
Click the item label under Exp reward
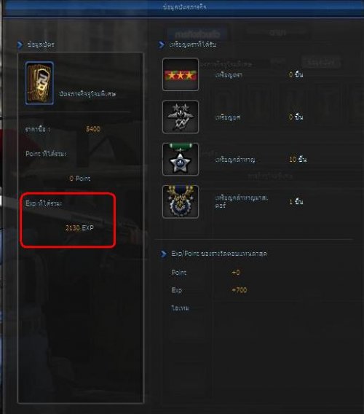(x=180, y=308)
